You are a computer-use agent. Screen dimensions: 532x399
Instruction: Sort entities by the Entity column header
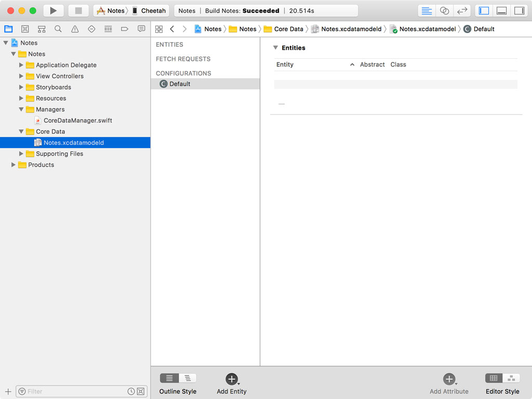click(285, 64)
